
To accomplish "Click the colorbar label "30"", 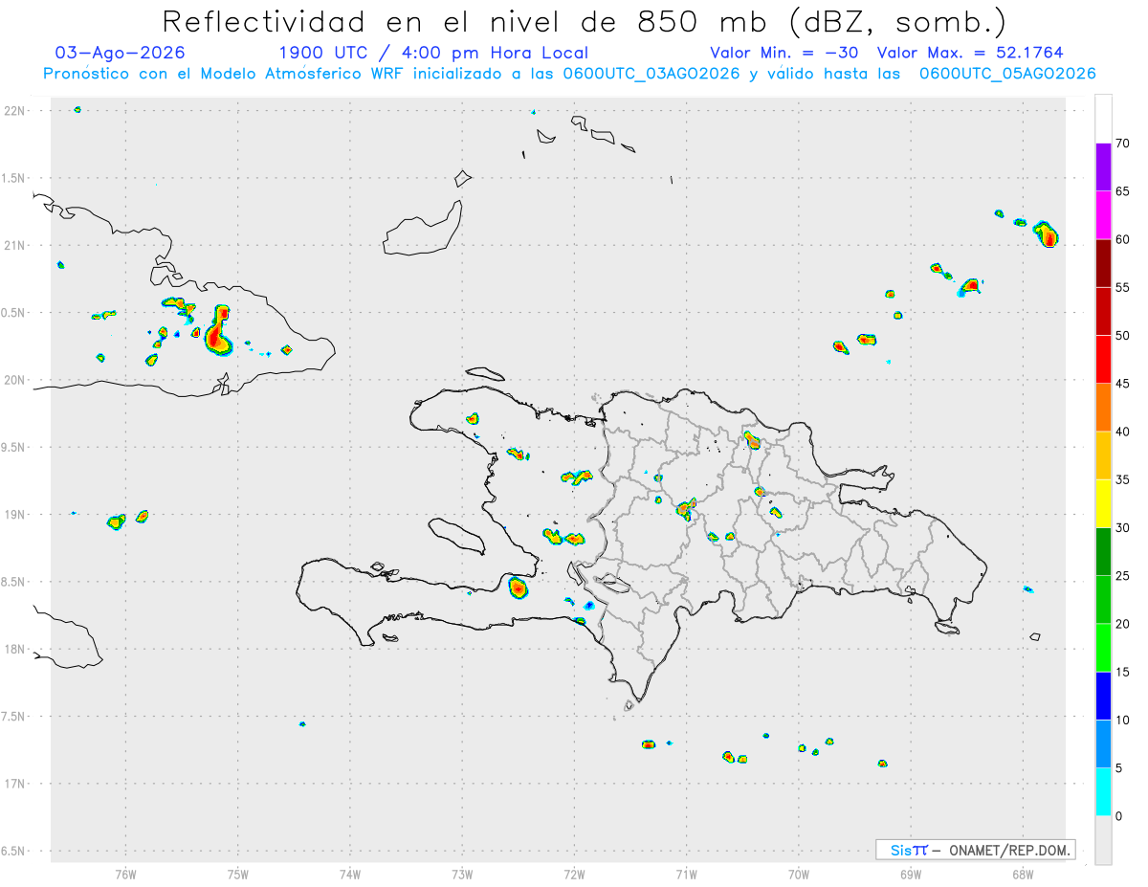I will 1123,528.
